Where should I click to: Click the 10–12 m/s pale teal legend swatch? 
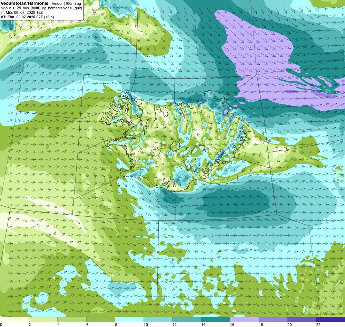[158, 319]
